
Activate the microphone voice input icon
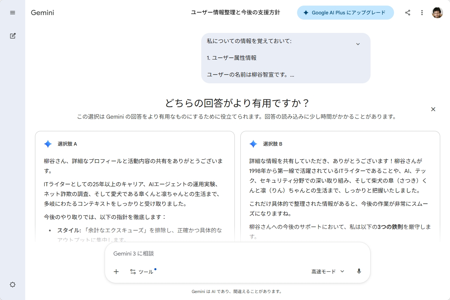(x=359, y=271)
